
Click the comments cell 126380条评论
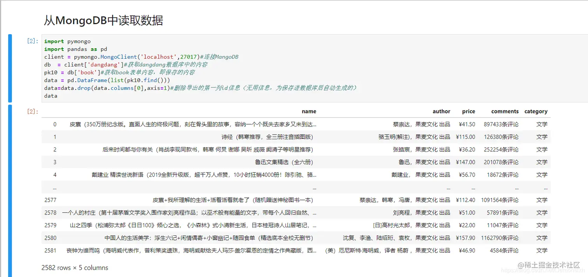click(x=501, y=137)
